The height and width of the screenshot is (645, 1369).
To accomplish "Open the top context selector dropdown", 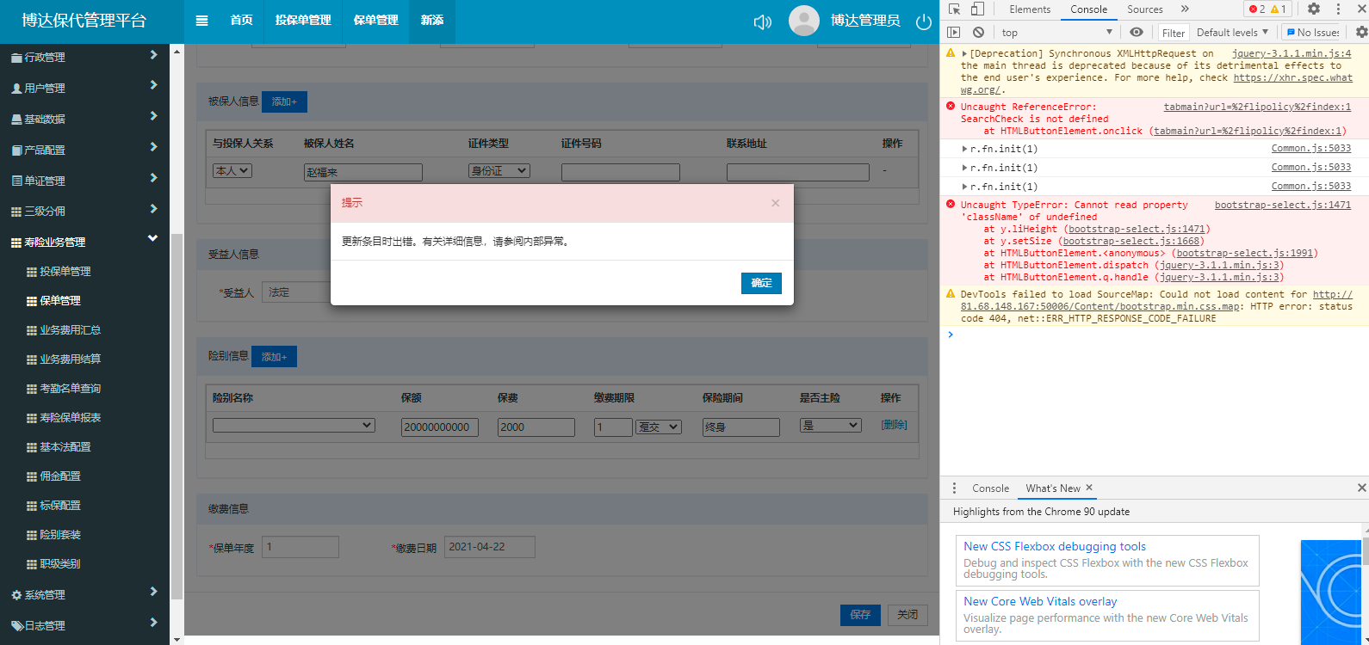I will tap(1056, 33).
